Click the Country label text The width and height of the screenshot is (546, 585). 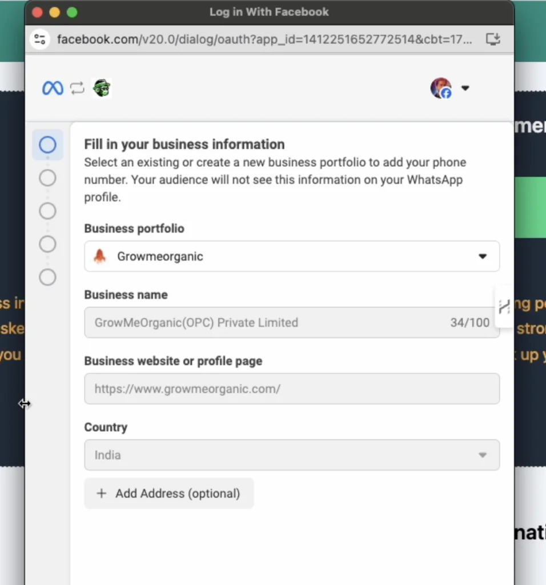[x=106, y=427]
